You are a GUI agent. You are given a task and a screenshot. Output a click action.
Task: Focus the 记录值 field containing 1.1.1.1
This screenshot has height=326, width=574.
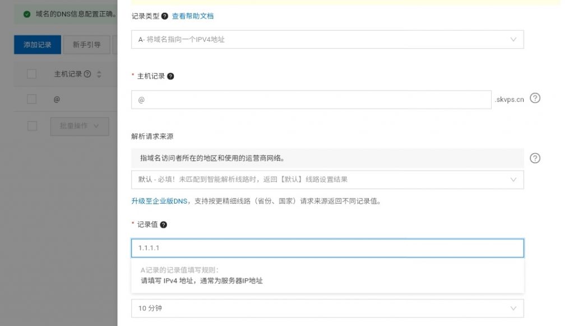327,248
